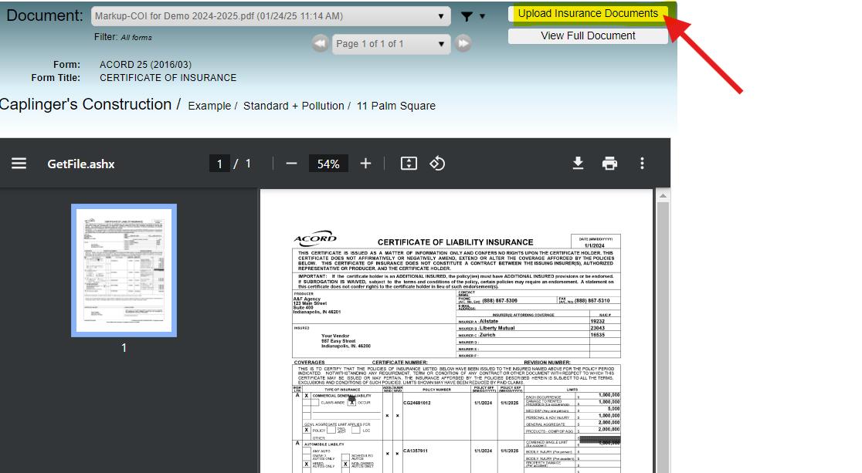862x473 pixels.
Task: Open the Page 1 of 1 dropdown
Action: coord(391,44)
